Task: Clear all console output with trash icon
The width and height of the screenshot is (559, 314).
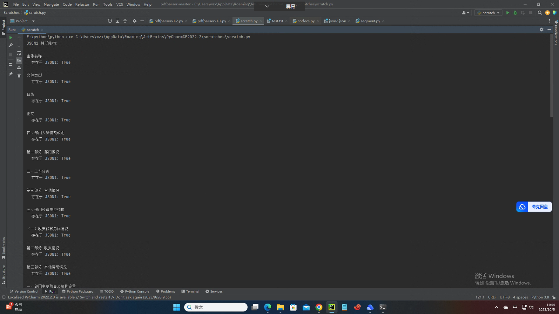Action: coord(19,75)
